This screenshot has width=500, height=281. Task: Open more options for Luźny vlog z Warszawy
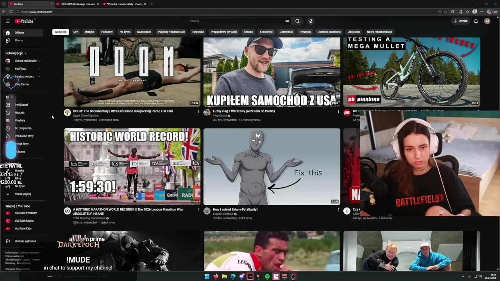coord(338,112)
